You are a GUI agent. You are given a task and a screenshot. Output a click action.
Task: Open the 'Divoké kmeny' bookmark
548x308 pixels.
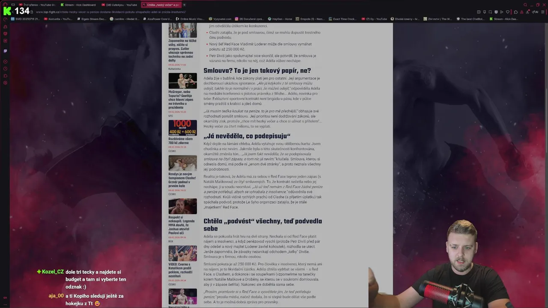pos(405,19)
